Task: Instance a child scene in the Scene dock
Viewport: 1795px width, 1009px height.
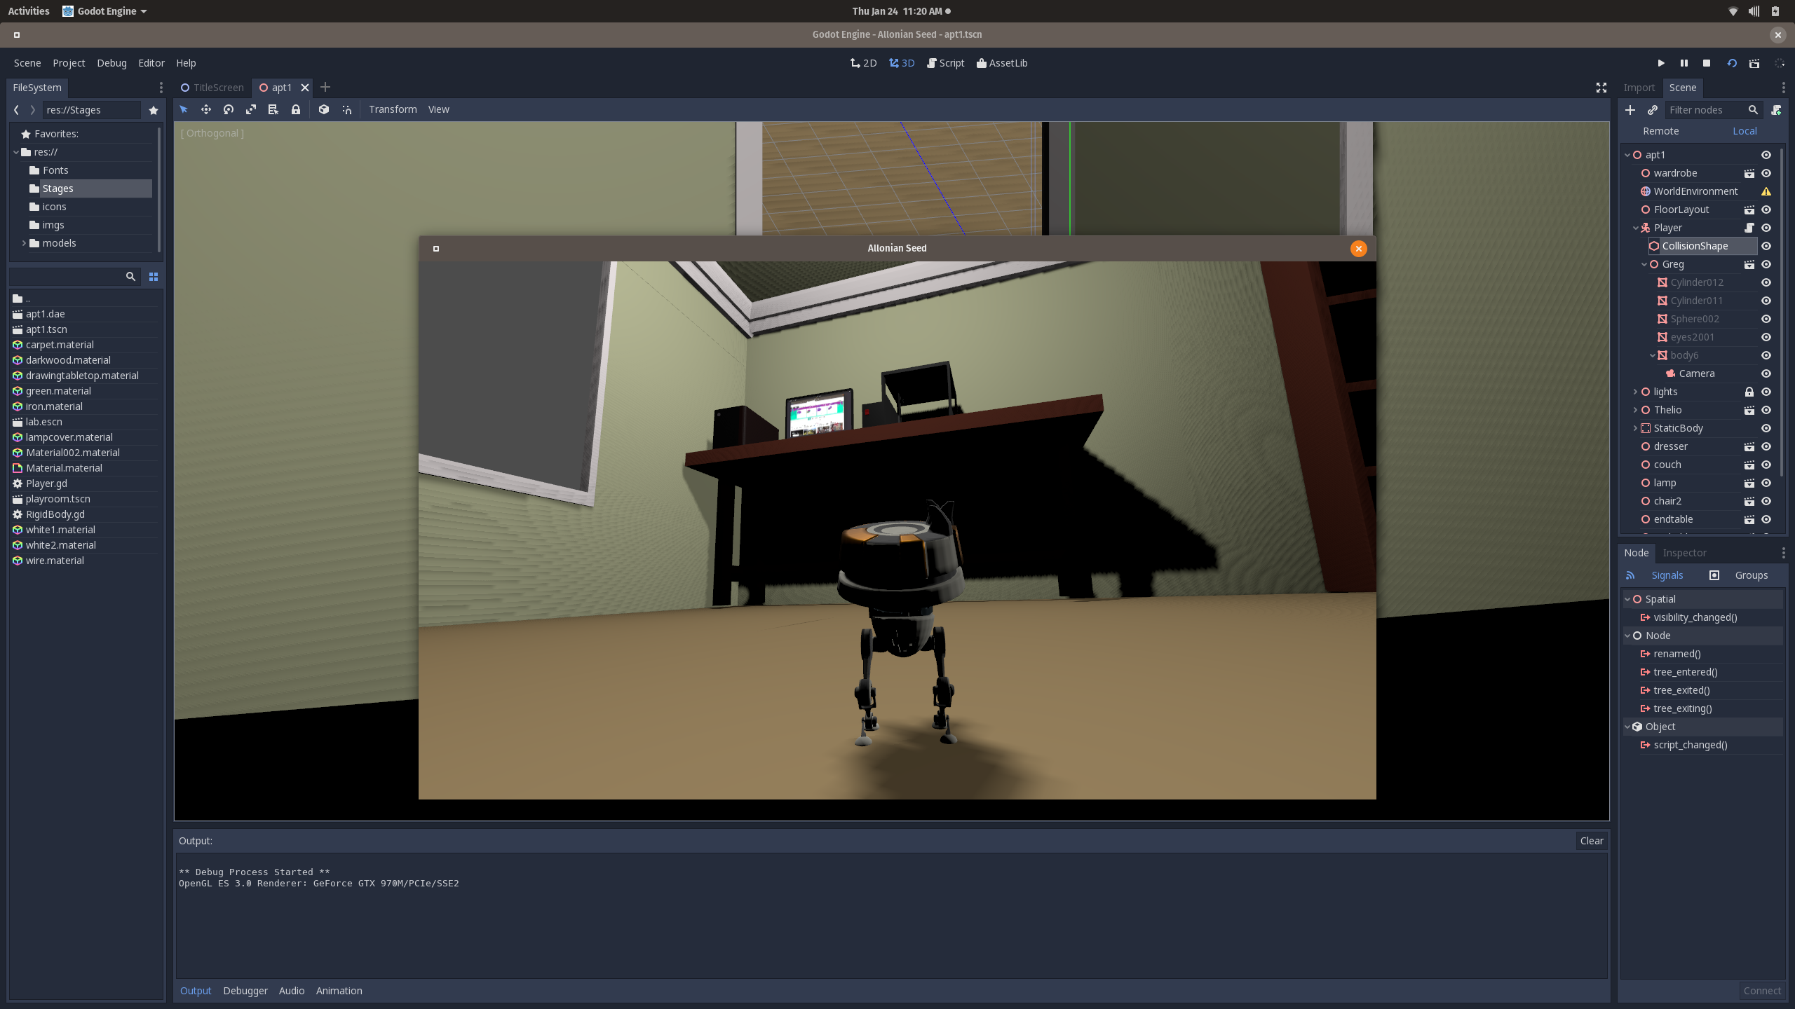Action: click(x=1653, y=110)
